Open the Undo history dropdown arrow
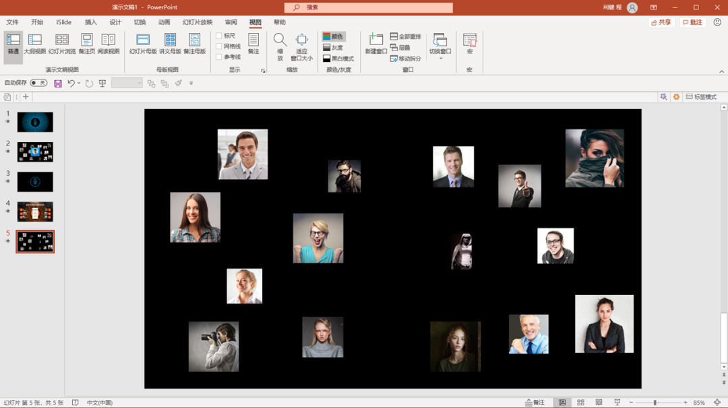728x408 pixels. pyautogui.click(x=79, y=83)
